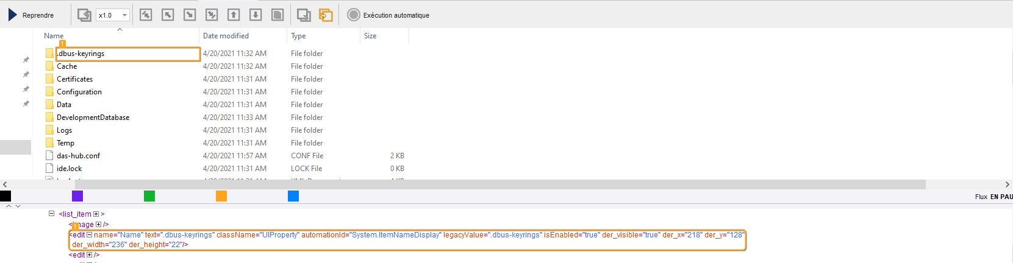Screen dimensions: 1013x263
Task: Pick the green color swatch
Action: [x=149, y=196]
